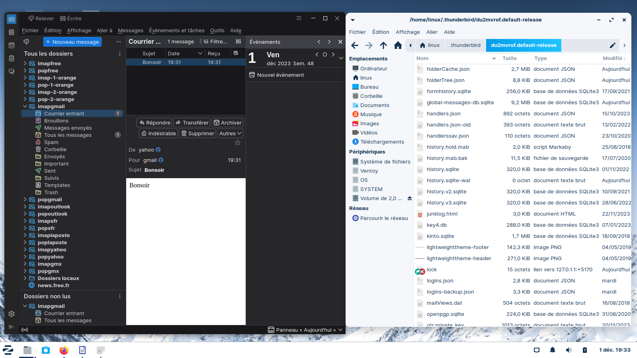
Task: Open Évènements et tâches menu
Action: (177, 31)
